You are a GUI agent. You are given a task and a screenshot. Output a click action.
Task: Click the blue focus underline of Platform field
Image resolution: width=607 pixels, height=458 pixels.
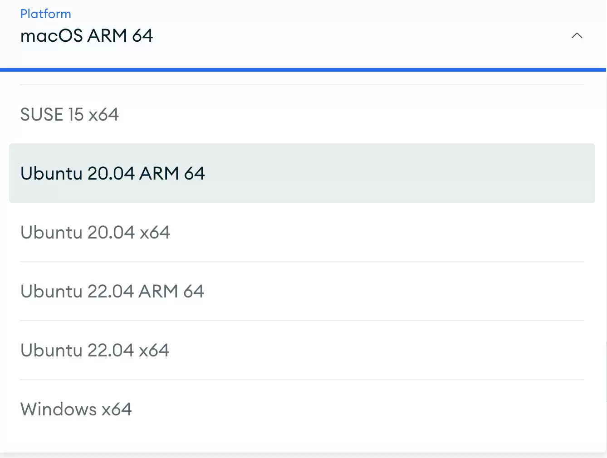pos(303,70)
